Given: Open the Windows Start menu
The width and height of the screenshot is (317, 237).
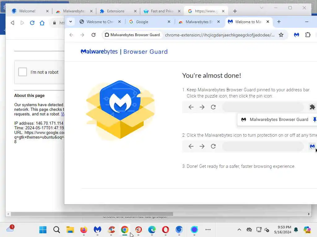Looking at the screenshot, I should (43, 230).
